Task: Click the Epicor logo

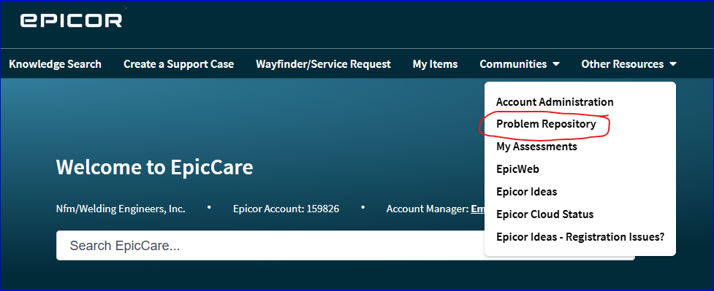Action: 71,20
